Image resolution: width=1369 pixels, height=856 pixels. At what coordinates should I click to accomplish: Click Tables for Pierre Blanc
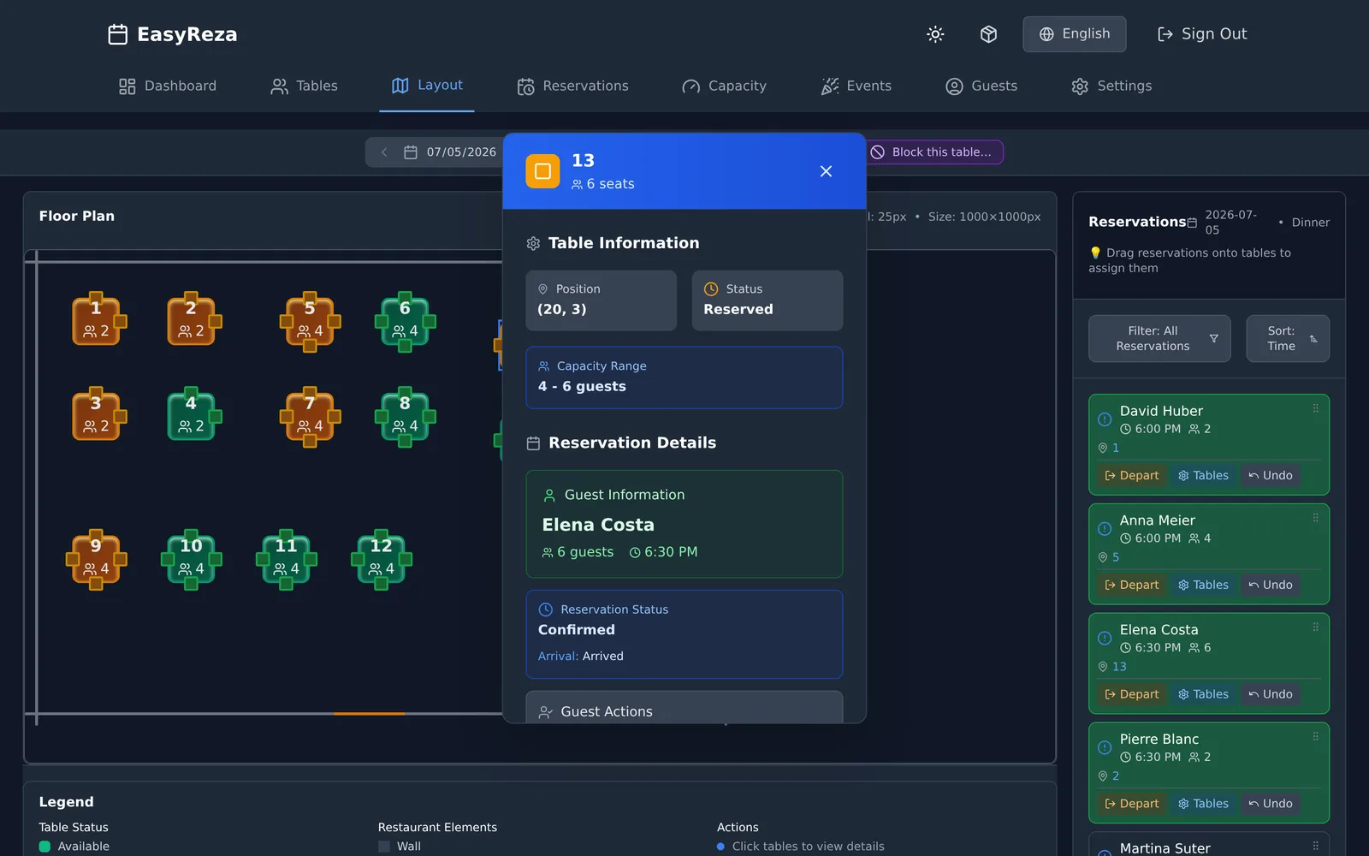pyautogui.click(x=1203, y=804)
